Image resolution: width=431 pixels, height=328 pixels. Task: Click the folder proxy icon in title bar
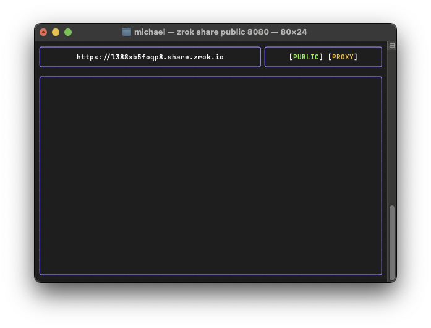[x=127, y=32]
